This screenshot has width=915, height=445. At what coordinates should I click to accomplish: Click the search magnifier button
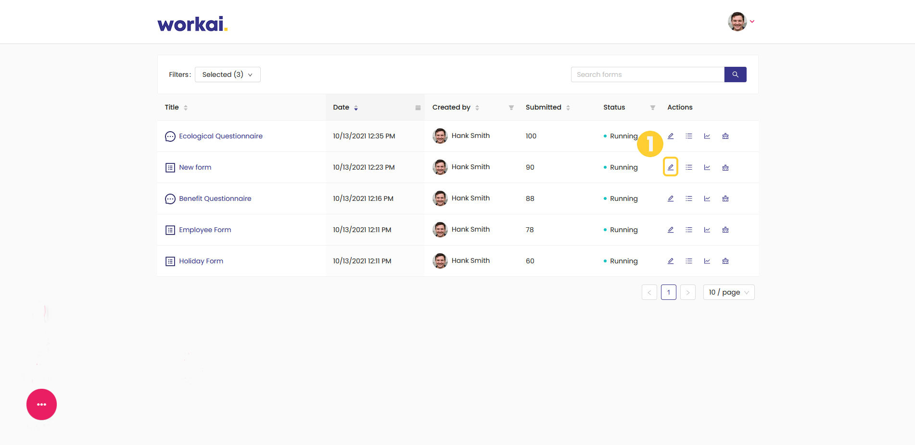pos(735,74)
